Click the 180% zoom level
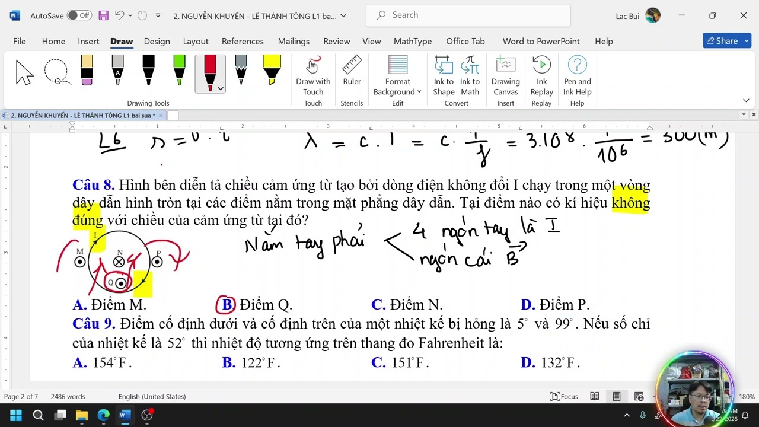The width and height of the screenshot is (759, 427). 747,396
